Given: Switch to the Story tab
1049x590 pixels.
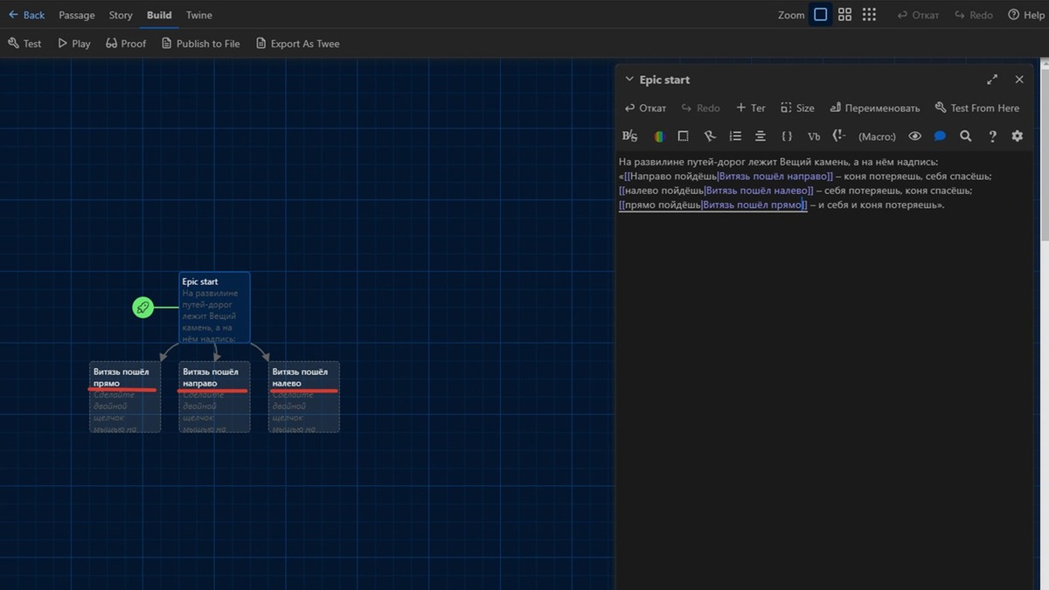Looking at the screenshot, I should point(121,15).
